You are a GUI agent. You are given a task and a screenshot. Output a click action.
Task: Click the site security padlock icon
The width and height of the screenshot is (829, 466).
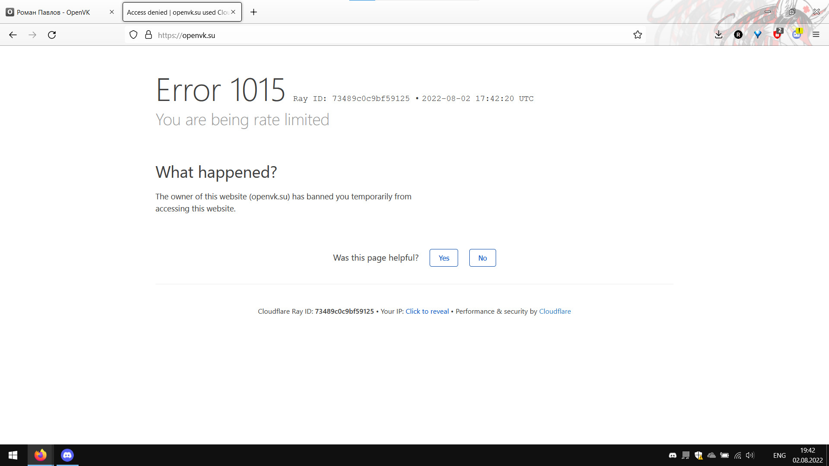(149, 35)
